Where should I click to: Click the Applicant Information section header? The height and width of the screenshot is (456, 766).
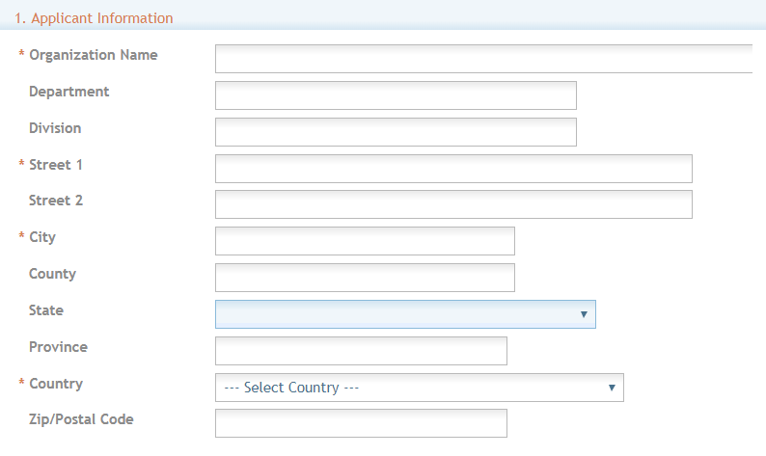[95, 18]
